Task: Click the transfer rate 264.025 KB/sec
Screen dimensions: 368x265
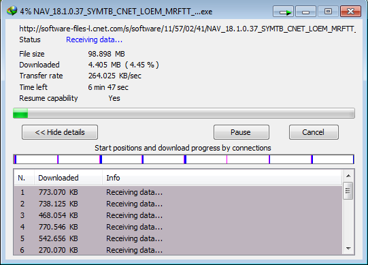Action: pos(115,76)
